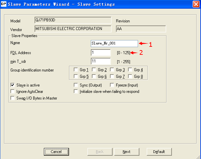Image resolution: width=201 pixels, height=159 pixels.
Task: Click the FDL Address input field
Action: click(x=100, y=52)
